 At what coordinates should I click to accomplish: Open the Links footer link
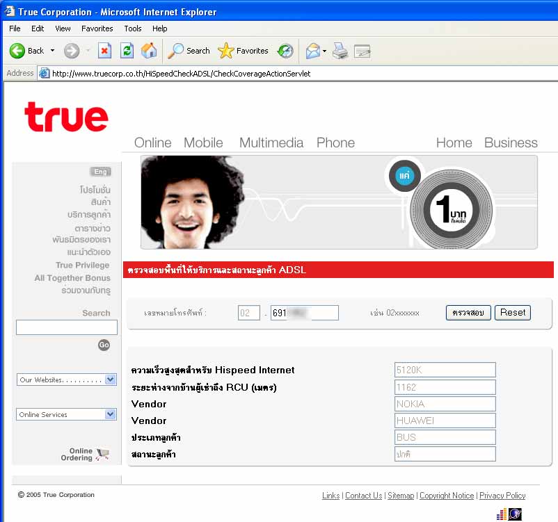tap(331, 496)
